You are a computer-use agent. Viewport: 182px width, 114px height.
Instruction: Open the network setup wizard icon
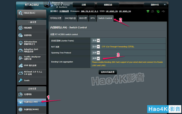[x=21, y=13]
